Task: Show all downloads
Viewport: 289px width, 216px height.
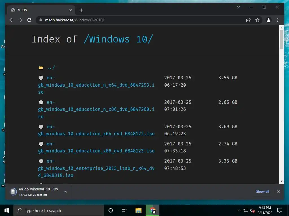Action: click(262, 191)
